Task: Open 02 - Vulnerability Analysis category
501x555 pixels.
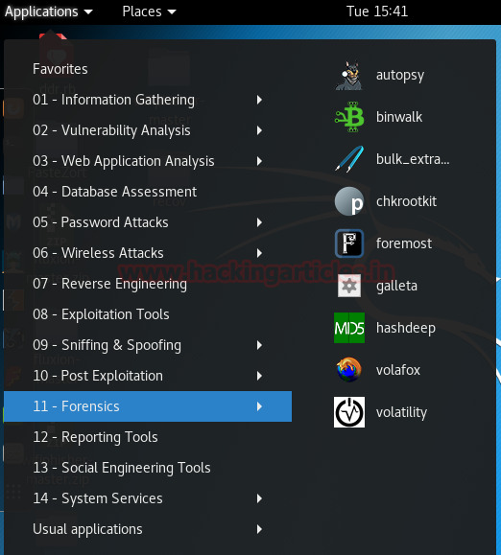Action: (x=148, y=130)
